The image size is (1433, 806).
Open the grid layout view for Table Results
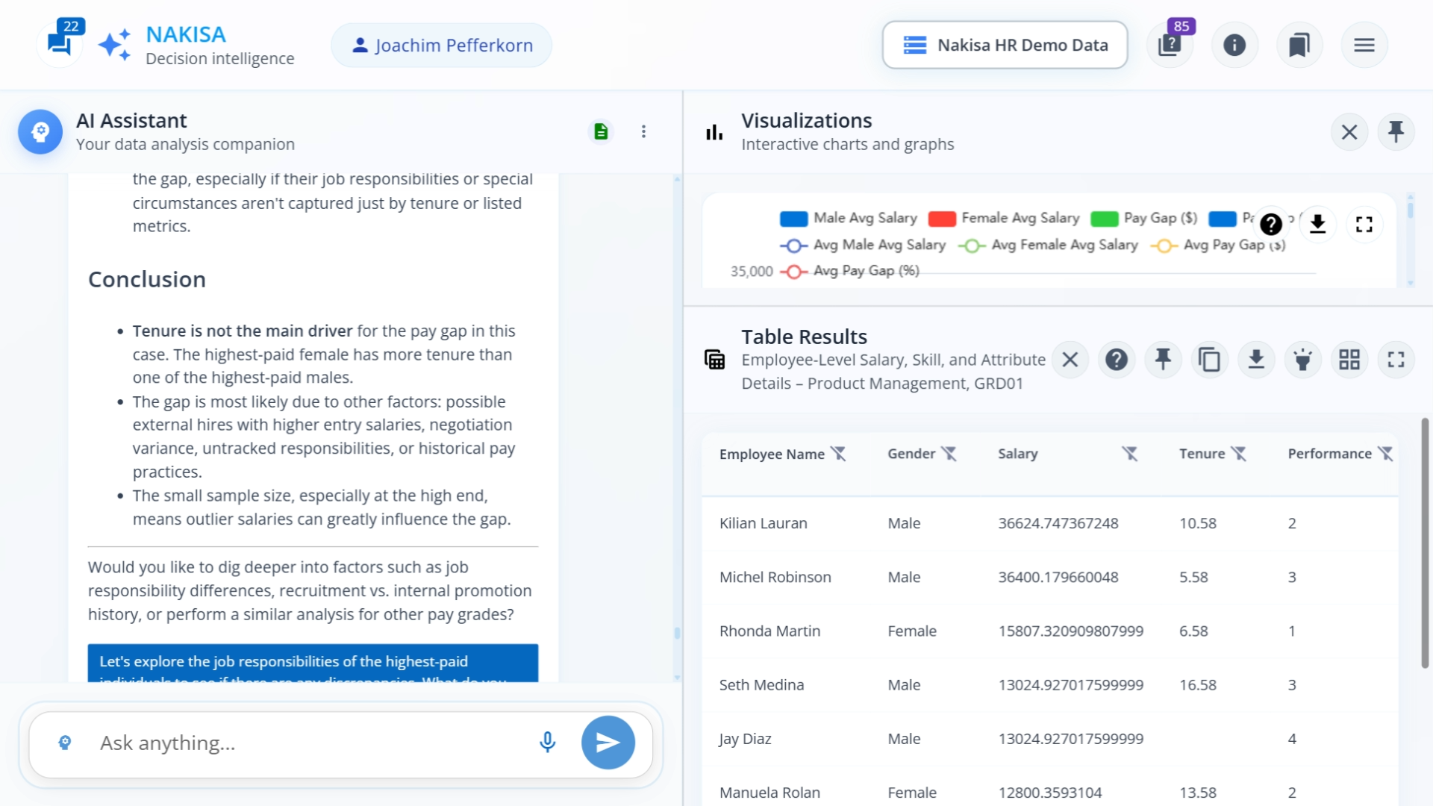1349,359
